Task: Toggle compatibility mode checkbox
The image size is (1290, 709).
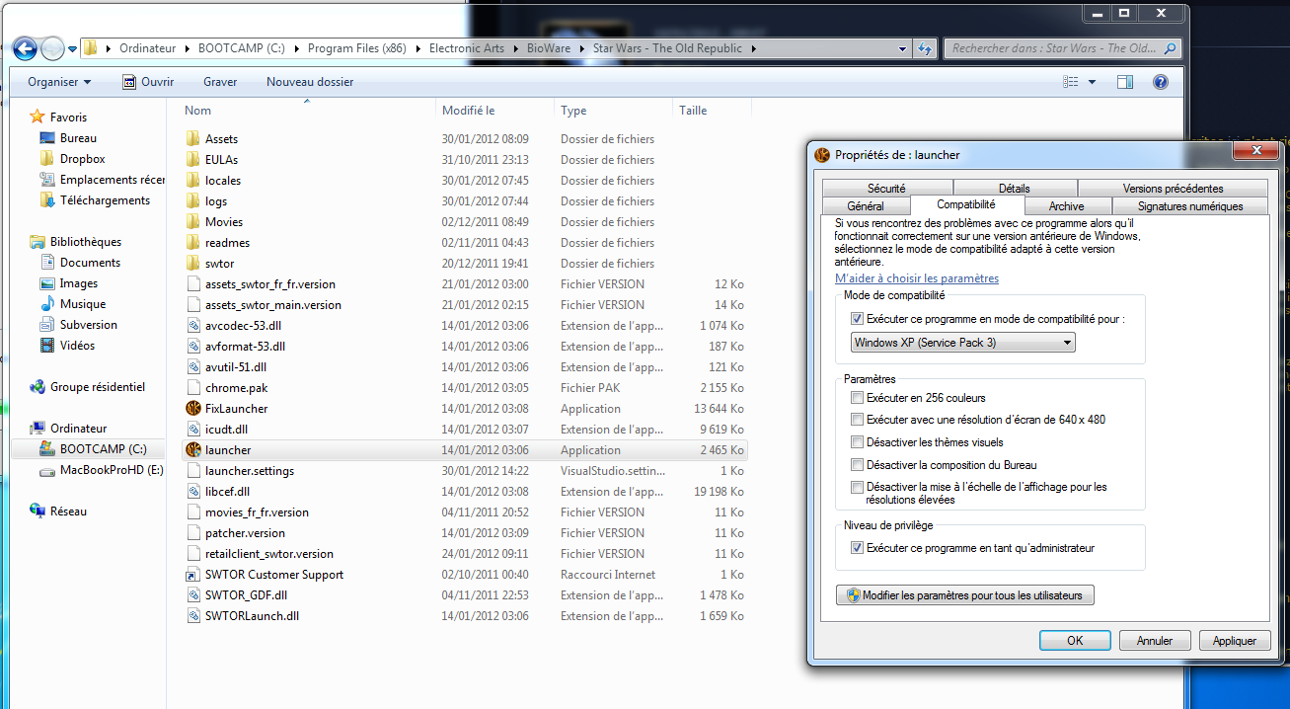Action: (857, 319)
